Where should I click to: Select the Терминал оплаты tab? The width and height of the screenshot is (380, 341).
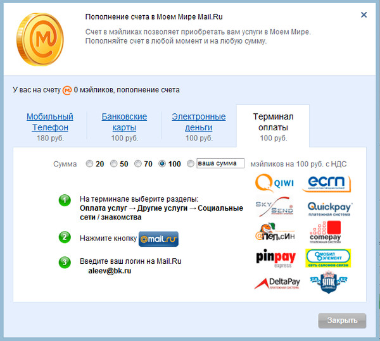273,127
